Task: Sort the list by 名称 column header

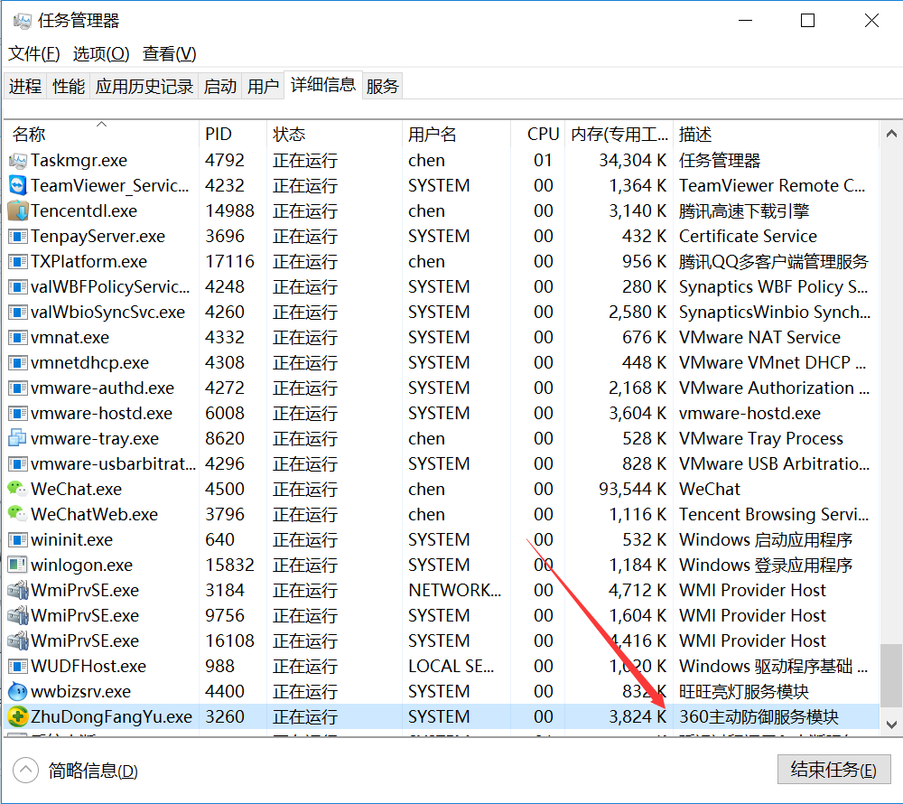Action: coord(101,135)
